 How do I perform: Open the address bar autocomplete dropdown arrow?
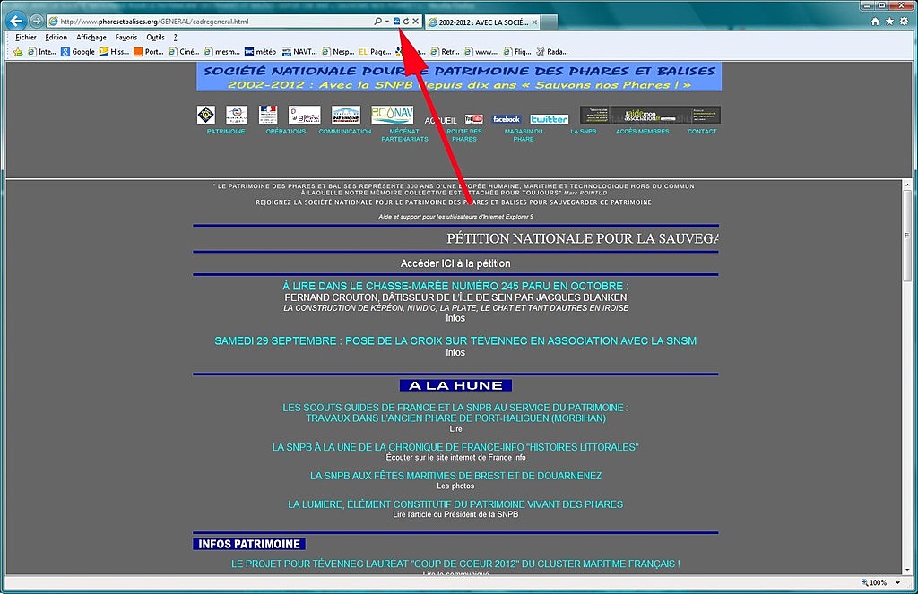pos(387,22)
